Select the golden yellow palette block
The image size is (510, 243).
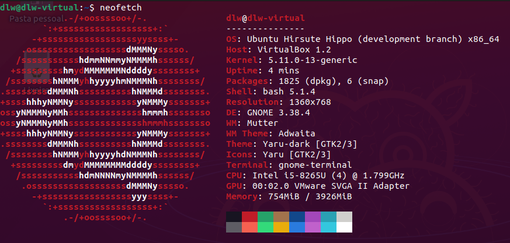pos(282,227)
